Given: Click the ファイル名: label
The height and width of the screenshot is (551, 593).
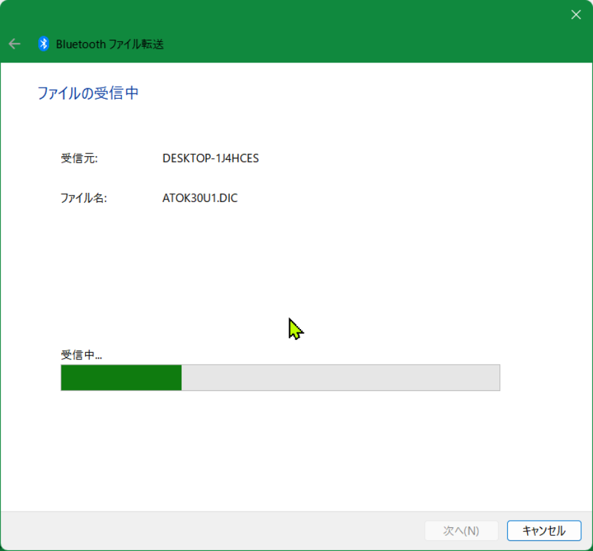Looking at the screenshot, I should point(84,198).
